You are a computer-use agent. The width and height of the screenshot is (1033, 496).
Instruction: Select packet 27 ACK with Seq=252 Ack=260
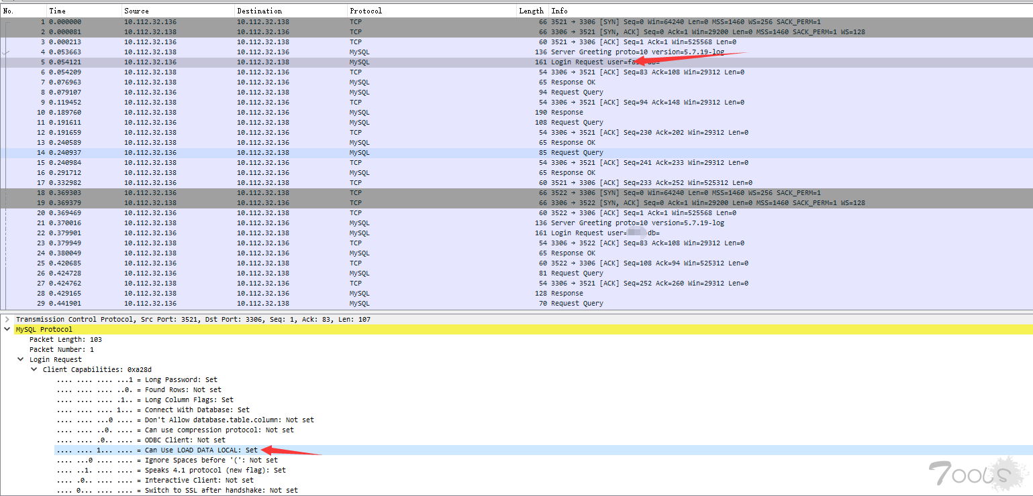516,283
